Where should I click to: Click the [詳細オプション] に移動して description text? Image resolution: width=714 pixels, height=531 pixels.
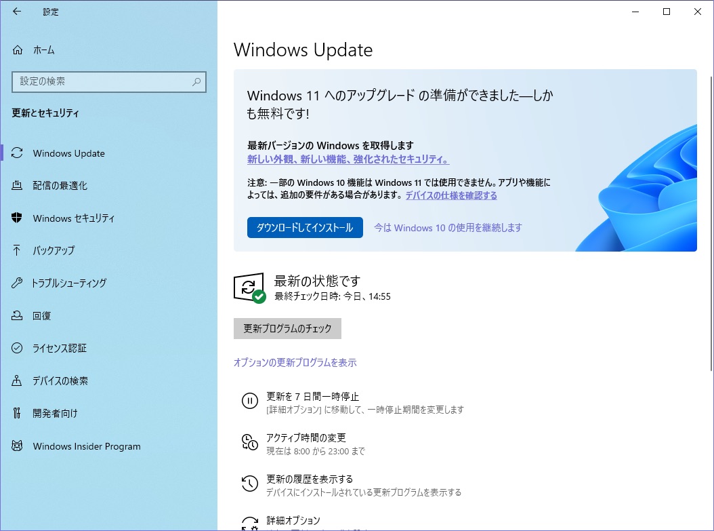pos(365,410)
